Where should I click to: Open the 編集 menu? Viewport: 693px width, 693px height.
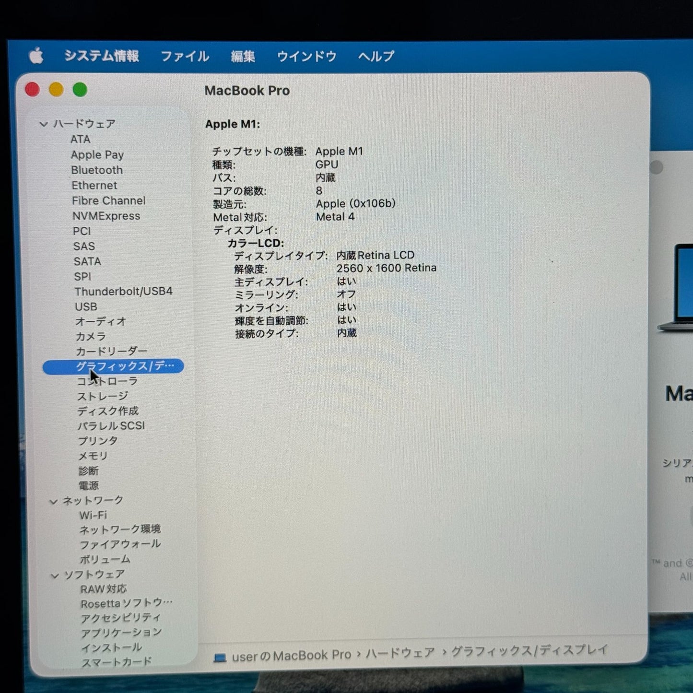[243, 57]
